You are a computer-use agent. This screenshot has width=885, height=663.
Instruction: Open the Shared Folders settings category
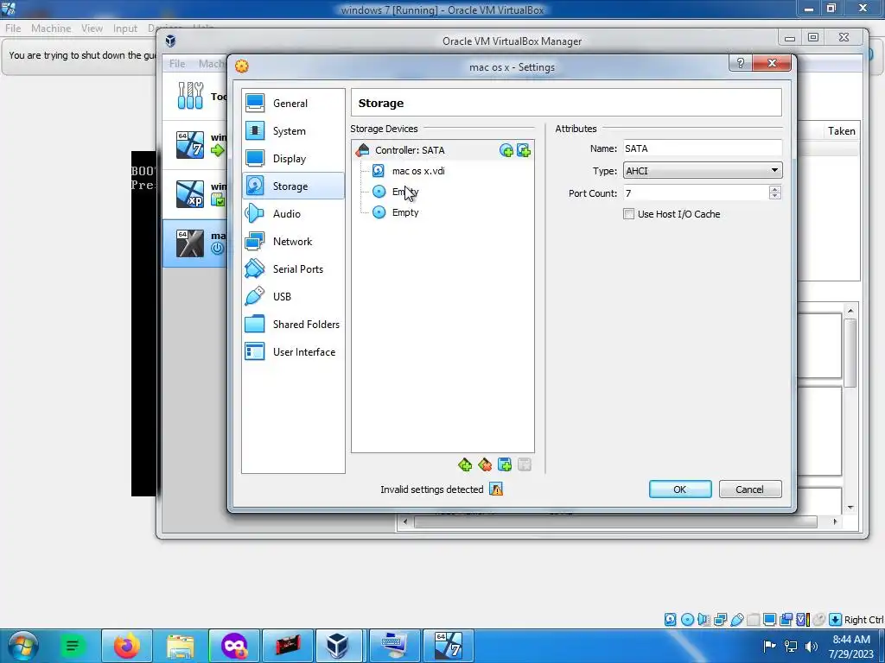tap(293, 325)
